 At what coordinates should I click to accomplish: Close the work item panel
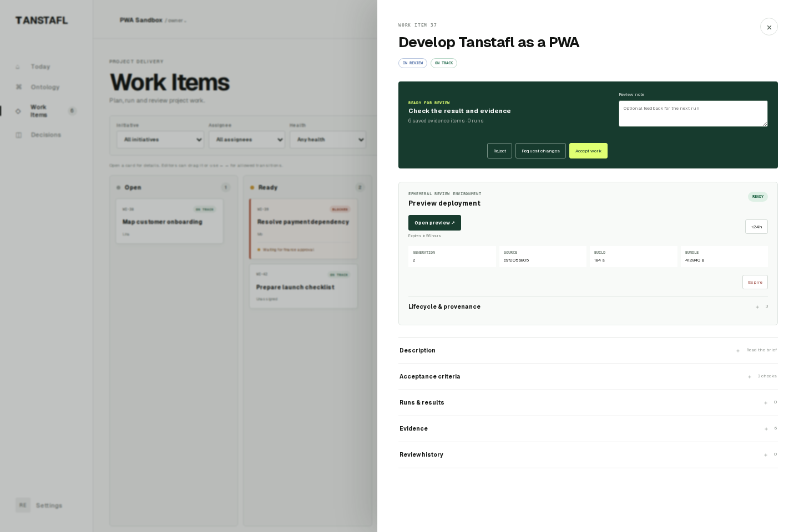click(769, 27)
